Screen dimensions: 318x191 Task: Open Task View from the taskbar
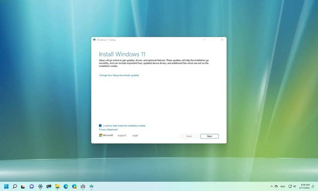[23, 187]
